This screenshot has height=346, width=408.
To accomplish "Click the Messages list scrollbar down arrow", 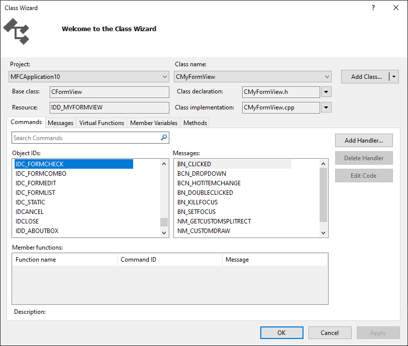I will 323,233.
